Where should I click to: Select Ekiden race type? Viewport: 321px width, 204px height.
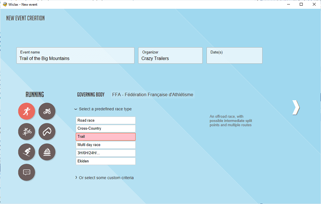(106, 161)
